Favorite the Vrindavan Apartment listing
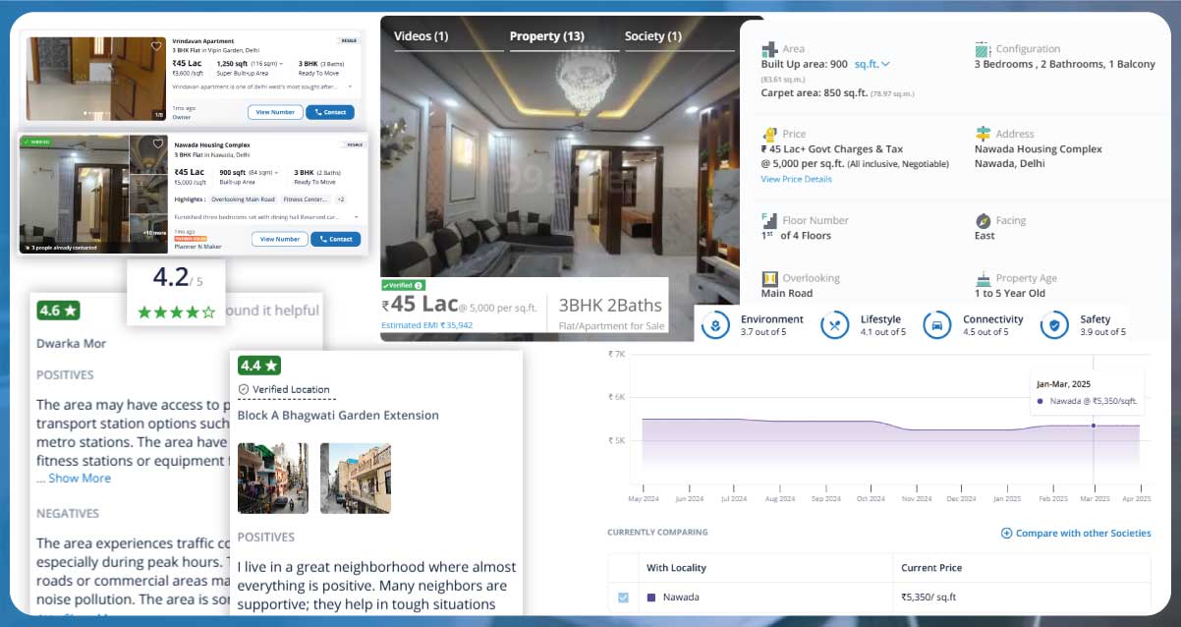The height and width of the screenshot is (627, 1181). [155, 45]
